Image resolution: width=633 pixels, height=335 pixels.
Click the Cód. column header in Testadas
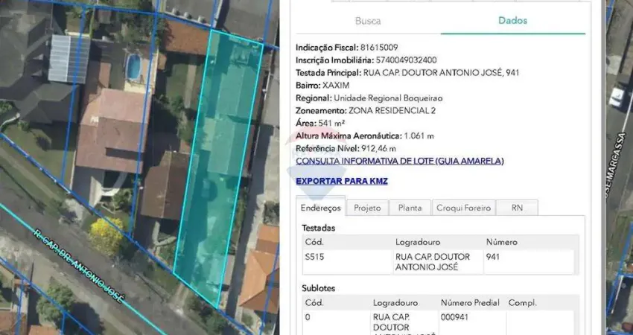point(314,242)
